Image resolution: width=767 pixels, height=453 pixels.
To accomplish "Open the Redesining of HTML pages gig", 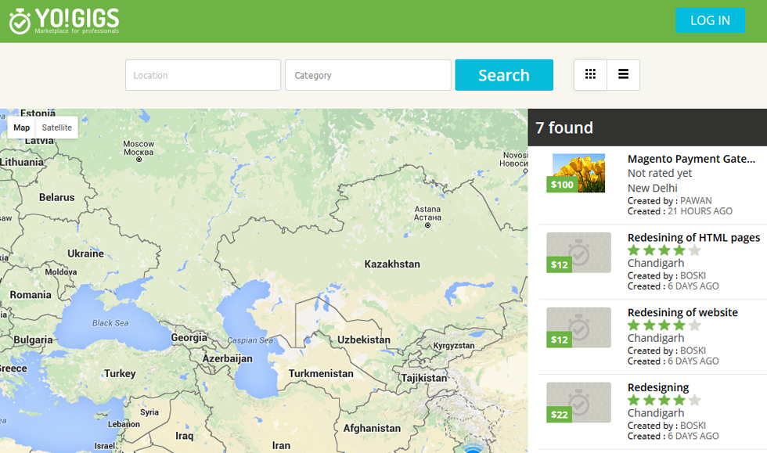I will 693,237.
